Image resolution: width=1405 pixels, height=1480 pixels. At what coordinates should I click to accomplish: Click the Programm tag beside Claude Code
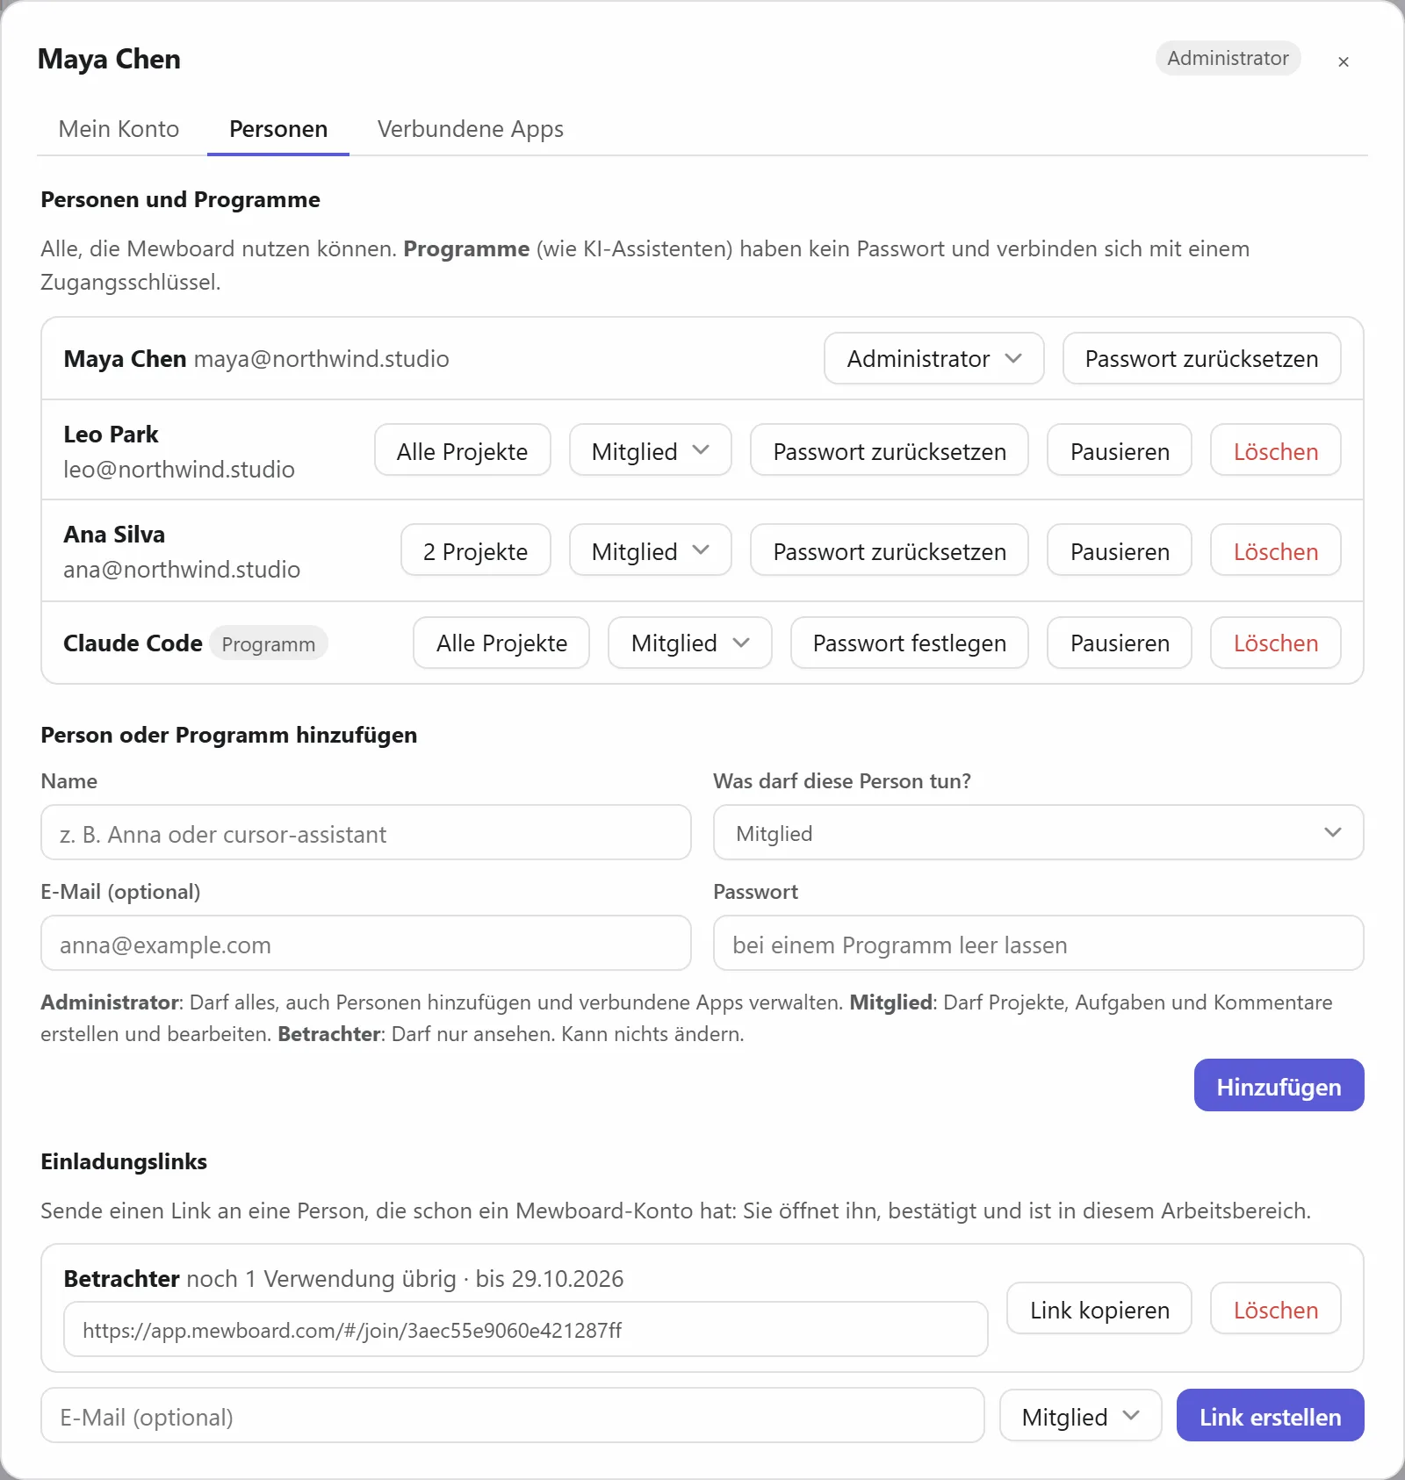coord(268,643)
